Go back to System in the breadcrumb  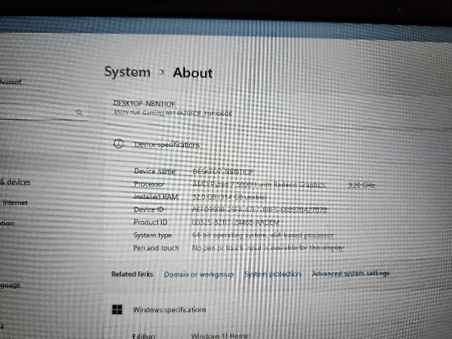click(x=128, y=72)
